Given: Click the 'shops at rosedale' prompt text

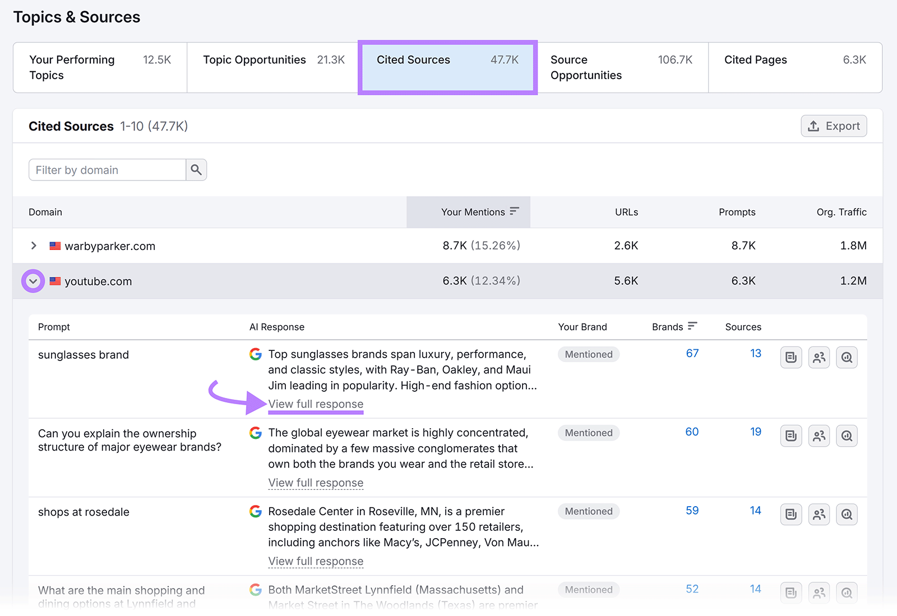Looking at the screenshot, I should (x=84, y=512).
